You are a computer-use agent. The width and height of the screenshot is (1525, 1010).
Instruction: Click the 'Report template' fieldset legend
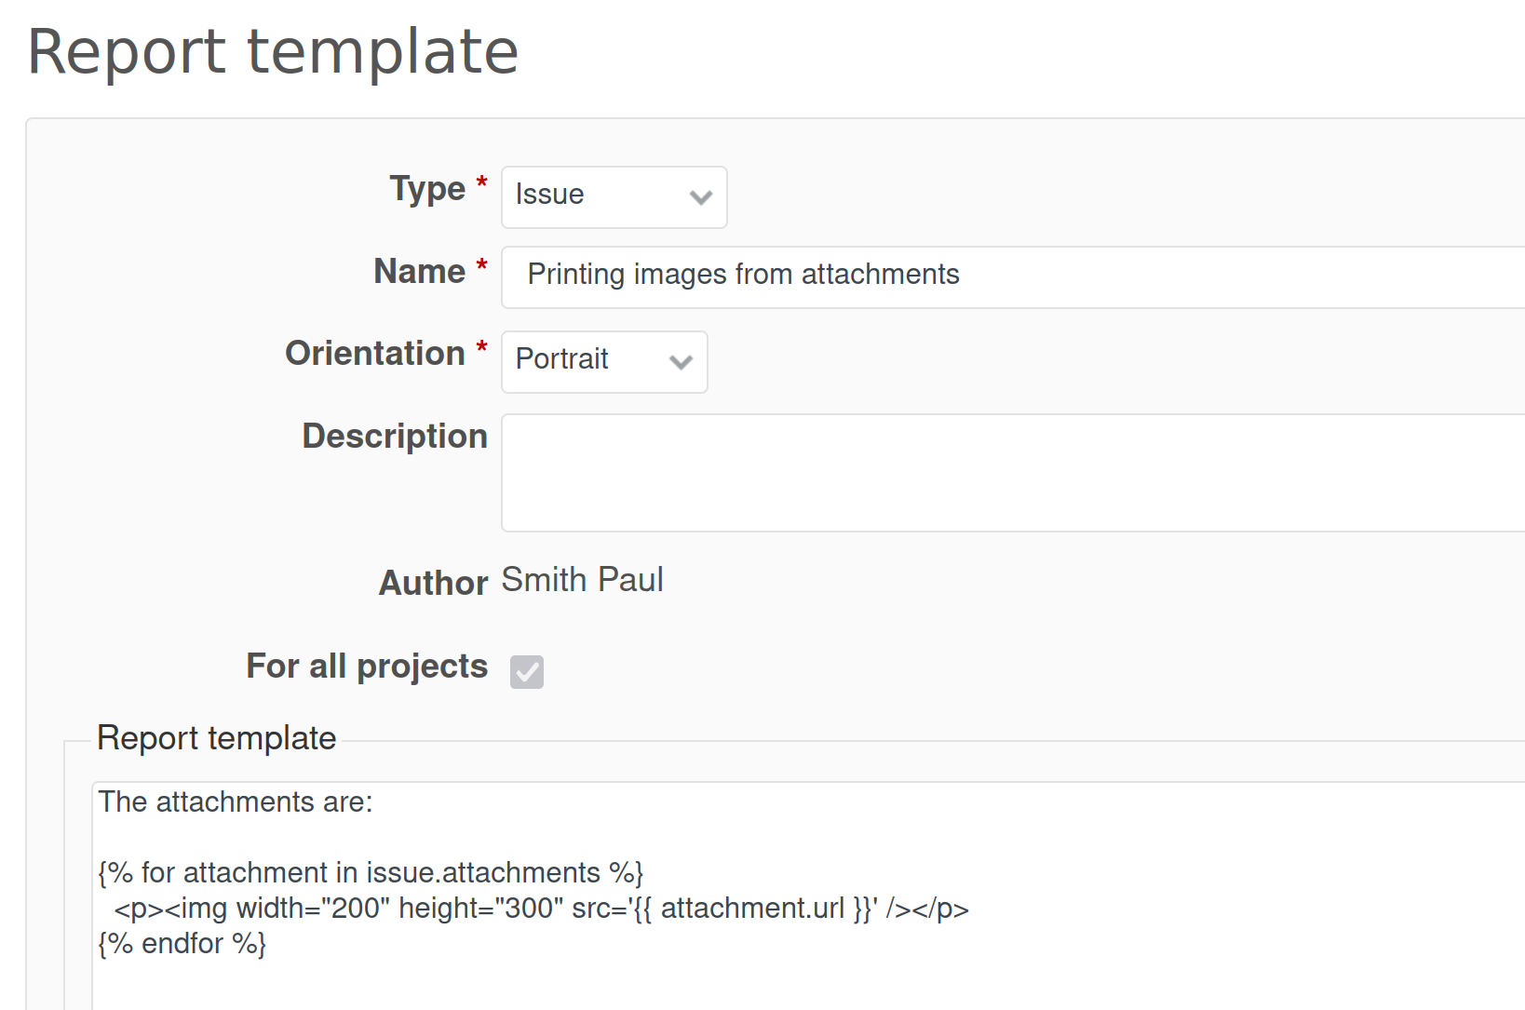pos(216,738)
